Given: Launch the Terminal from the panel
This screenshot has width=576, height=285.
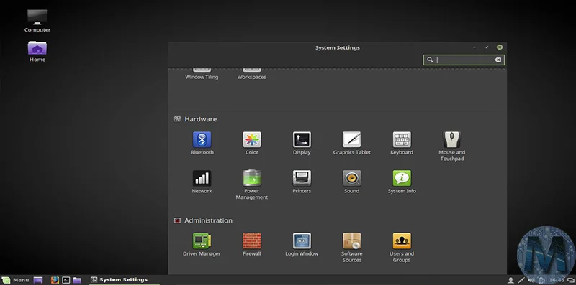Looking at the screenshot, I should [x=66, y=280].
